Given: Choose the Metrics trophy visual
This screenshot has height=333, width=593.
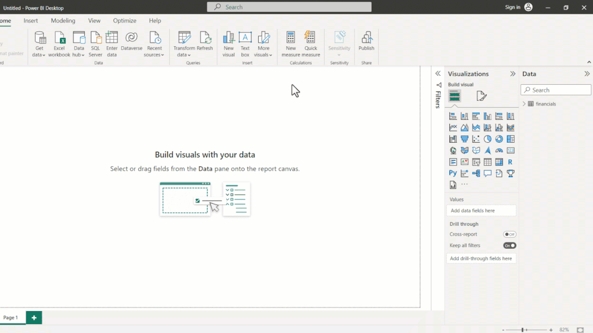Looking at the screenshot, I should coord(510,173).
